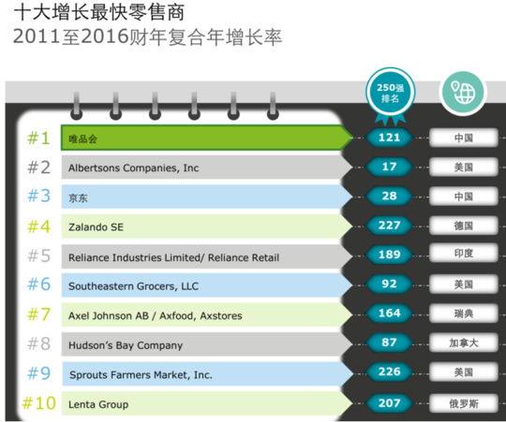
Task: Click the globe location icon
Action: coord(463,92)
